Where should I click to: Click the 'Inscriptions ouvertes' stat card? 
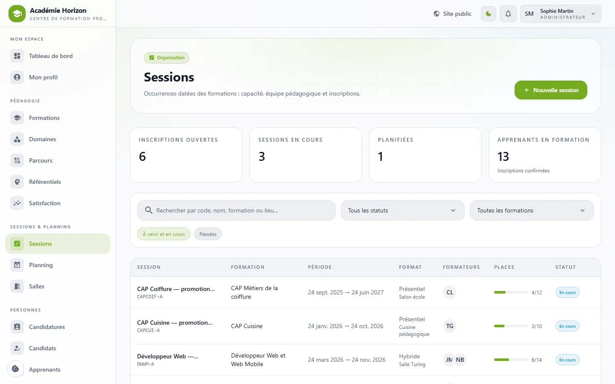pyautogui.click(x=186, y=155)
